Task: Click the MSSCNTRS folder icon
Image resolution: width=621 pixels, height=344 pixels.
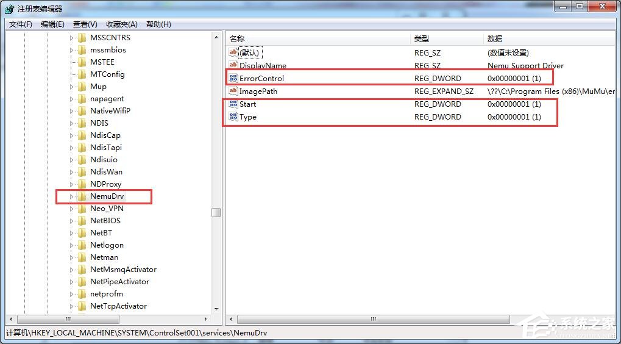Action: pyautogui.click(x=82, y=38)
